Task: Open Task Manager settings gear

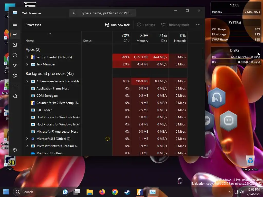Action: [15, 150]
